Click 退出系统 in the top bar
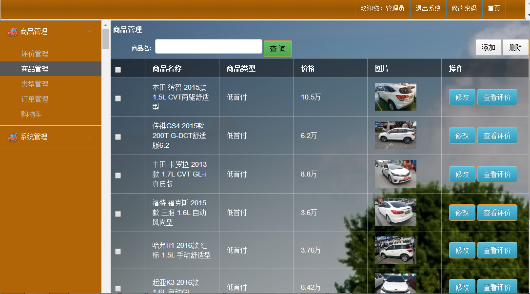 428,8
